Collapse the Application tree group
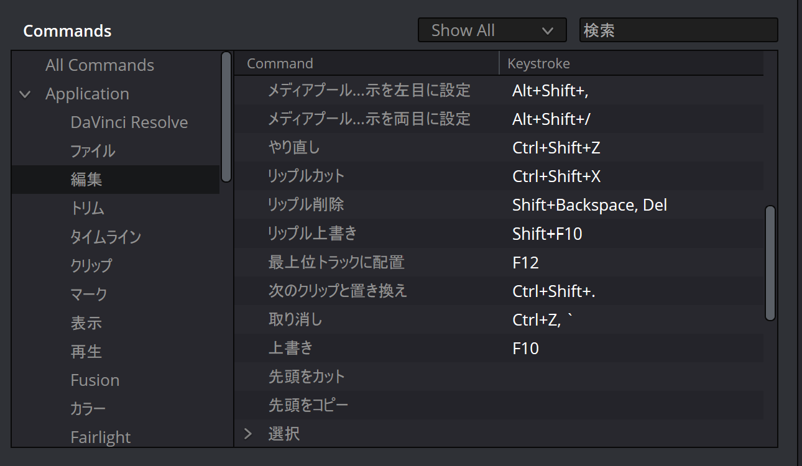This screenshot has width=802, height=466. (x=25, y=94)
